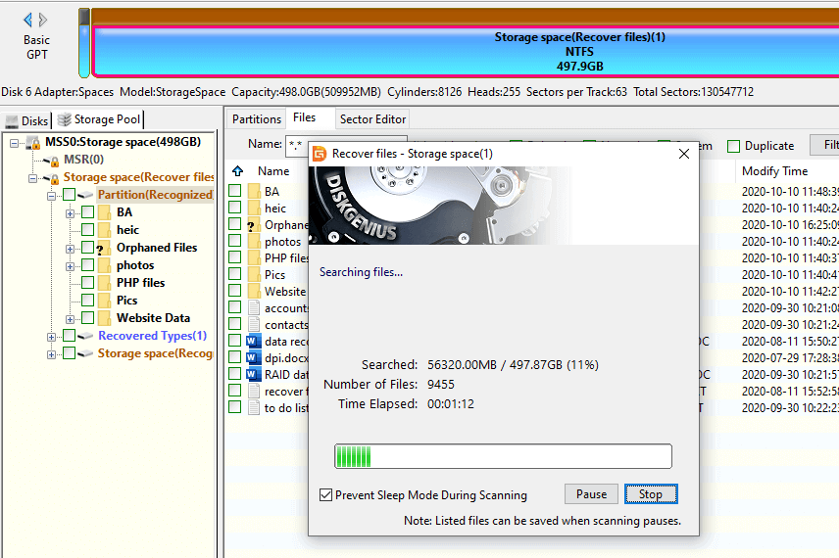The image size is (839, 558).
Task: Click the Orphaned Files folder icon in tree
Action: coord(103,248)
